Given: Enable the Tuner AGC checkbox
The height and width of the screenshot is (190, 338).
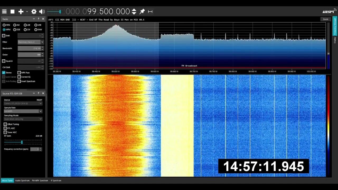Looking at the screenshot, I should (5, 132).
